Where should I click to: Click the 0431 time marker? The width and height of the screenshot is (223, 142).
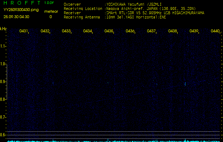coord(23,31)
